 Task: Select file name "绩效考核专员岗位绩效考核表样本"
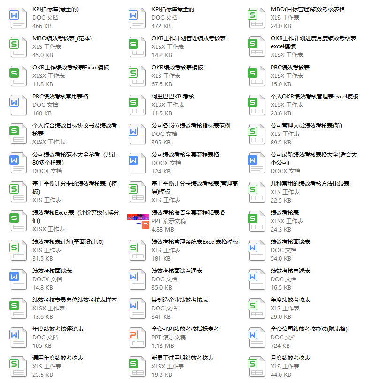point(75,300)
